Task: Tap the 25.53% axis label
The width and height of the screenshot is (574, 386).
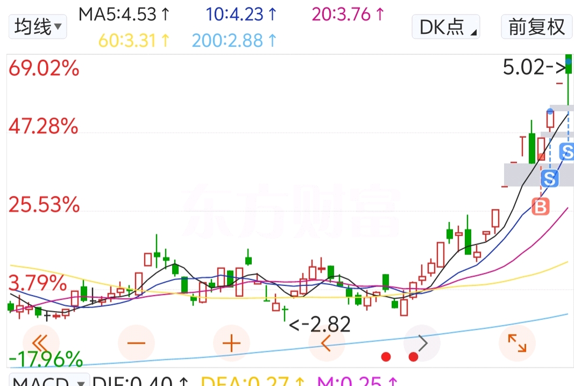Action: [x=44, y=204]
